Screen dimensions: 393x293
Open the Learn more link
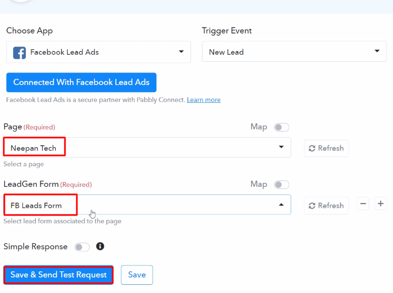point(204,100)
